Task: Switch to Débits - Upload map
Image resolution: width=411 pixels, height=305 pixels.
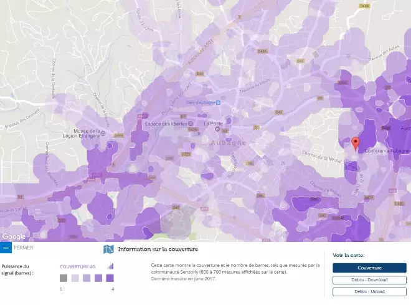Action: pos(369,291)
